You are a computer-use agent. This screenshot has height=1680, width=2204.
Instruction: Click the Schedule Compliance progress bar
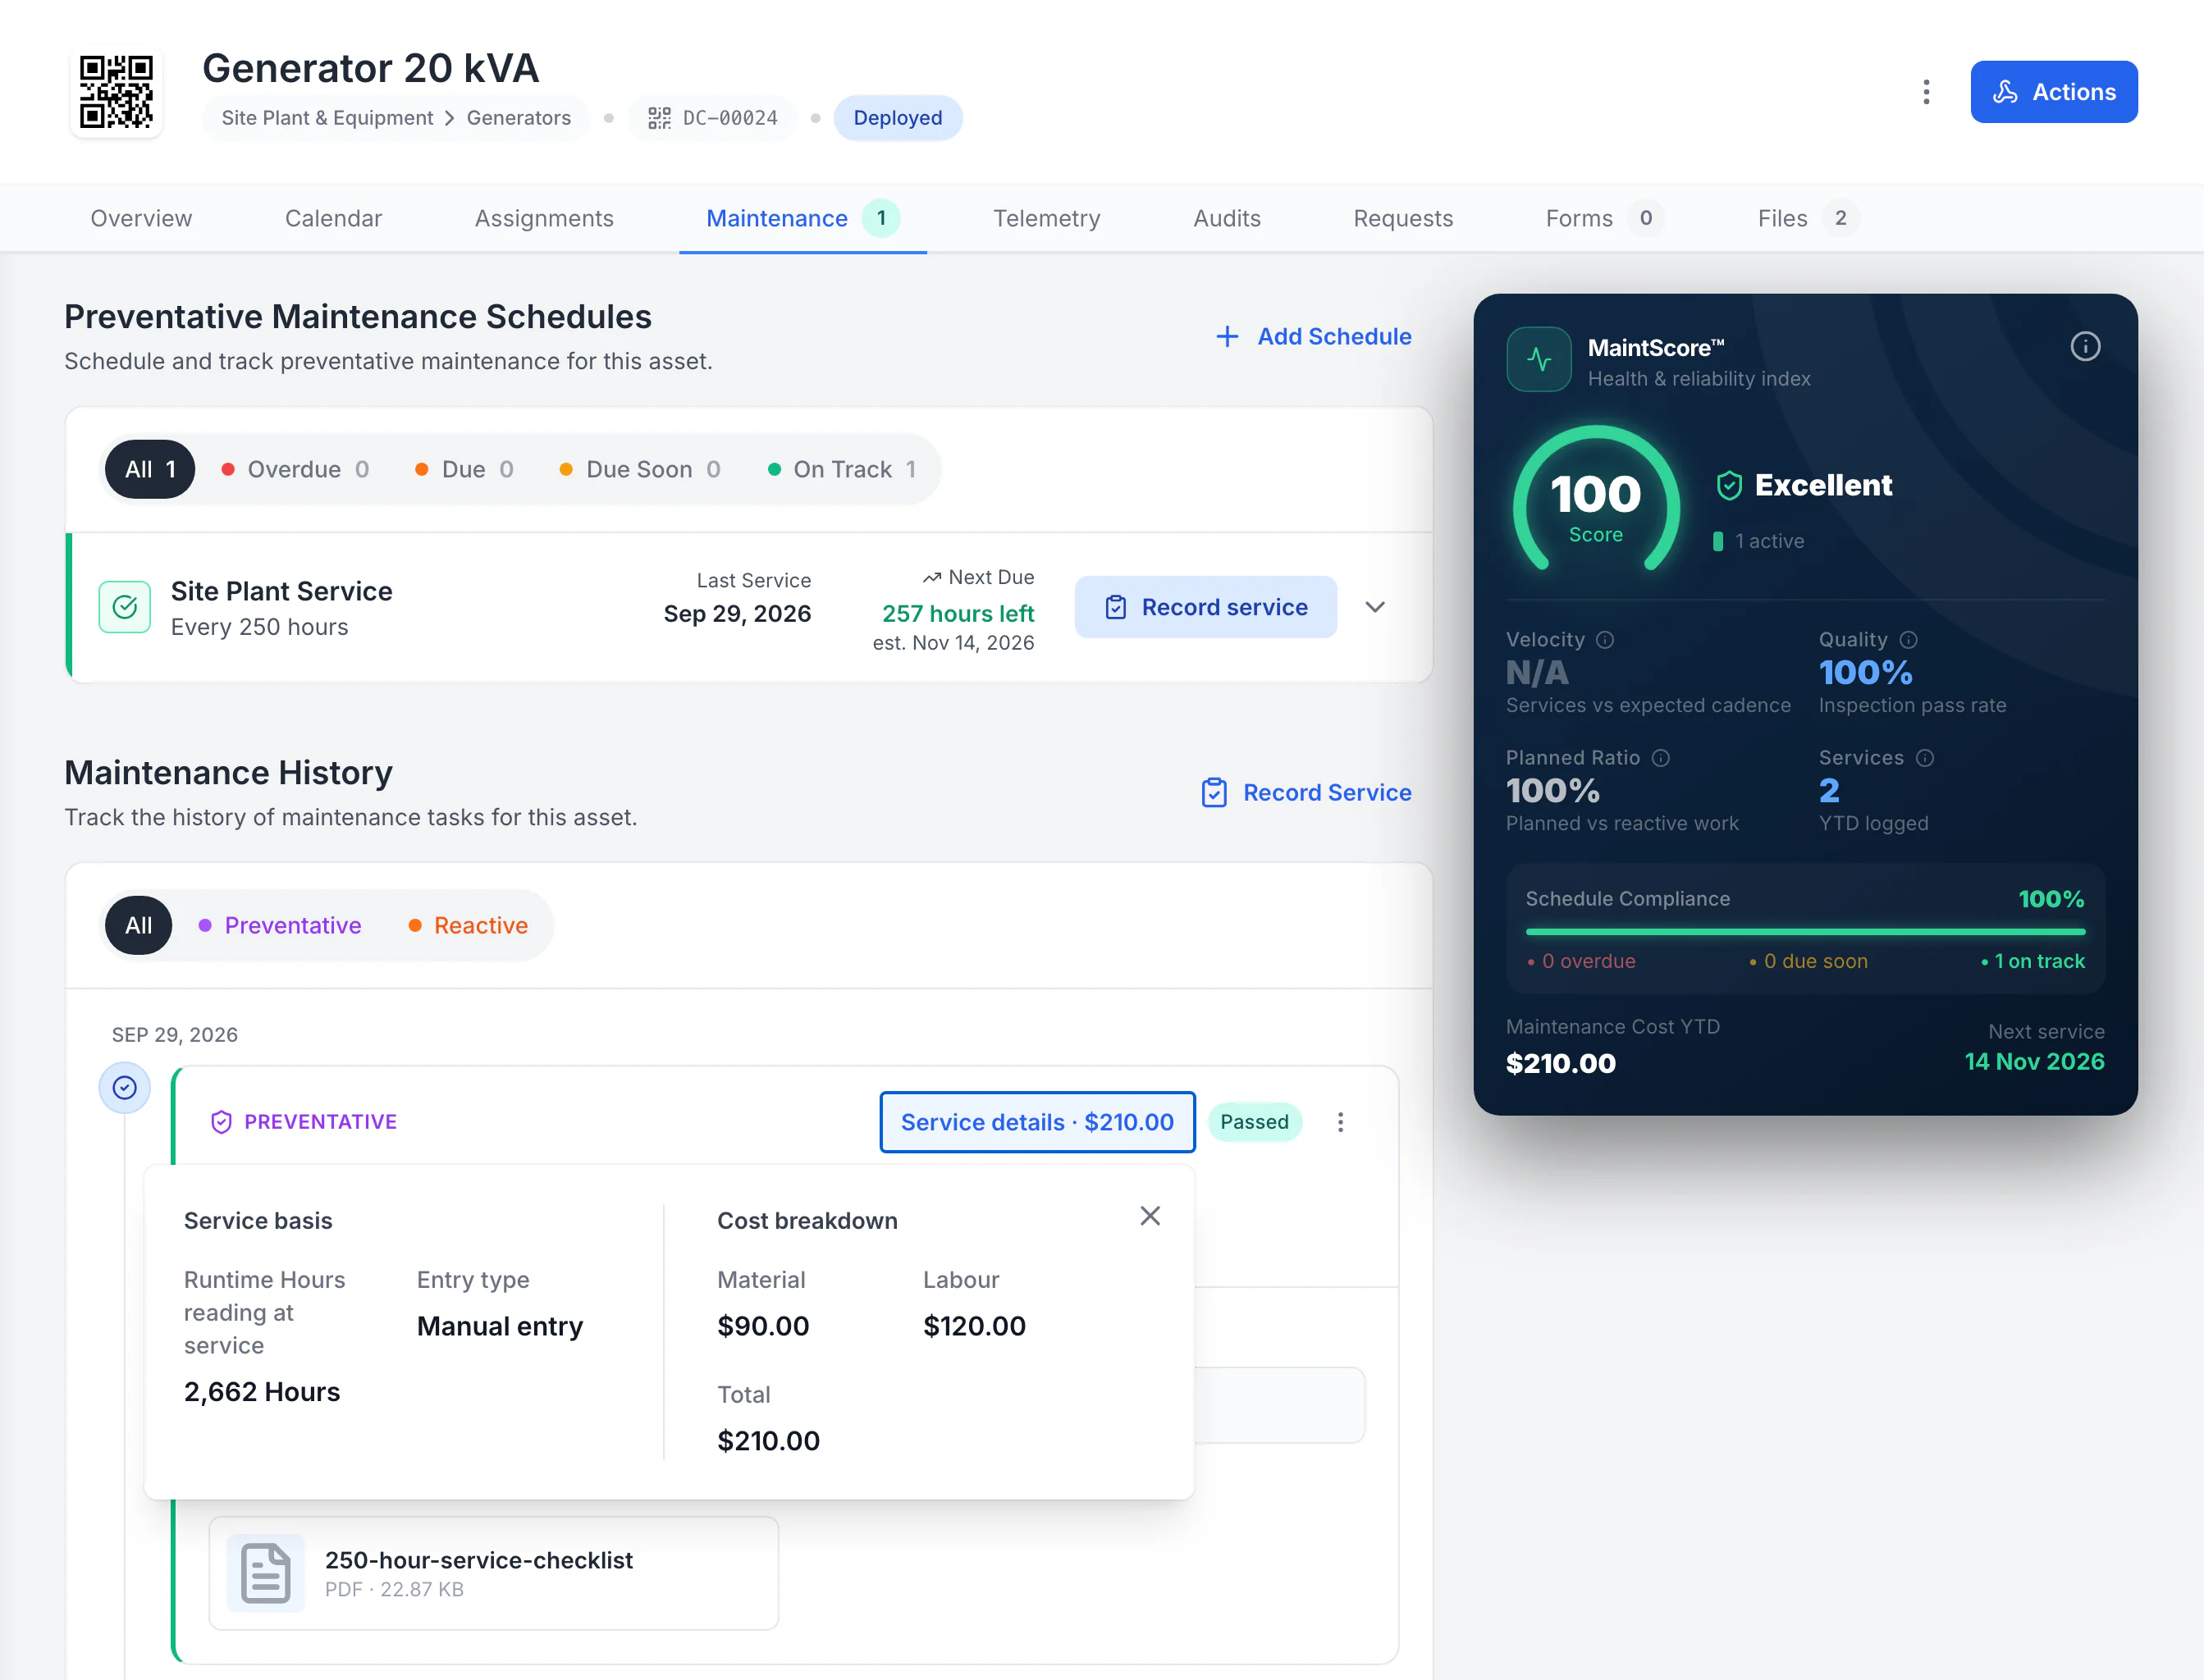click(x=1805, y=932)
